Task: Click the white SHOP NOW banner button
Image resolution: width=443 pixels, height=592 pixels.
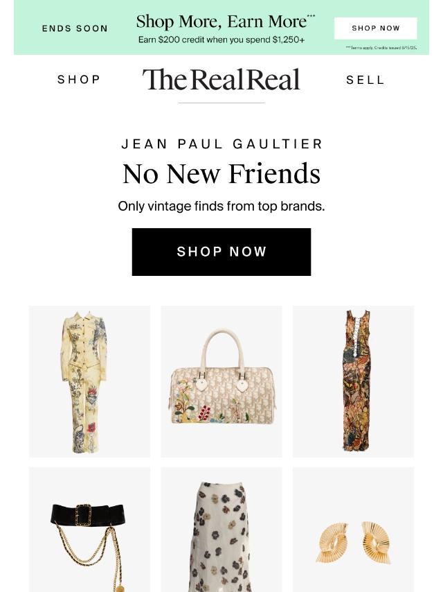Action: click(x=376, y=28)
